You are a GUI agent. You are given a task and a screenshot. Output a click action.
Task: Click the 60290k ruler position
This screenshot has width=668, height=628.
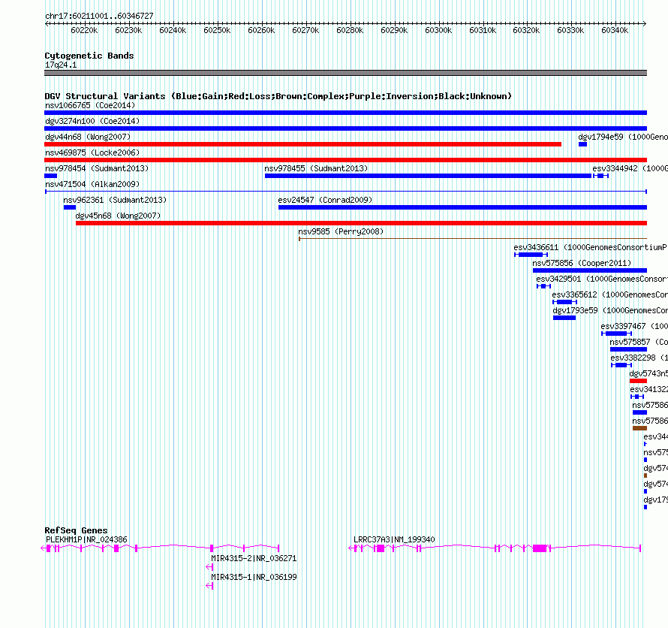pos(395,30)
